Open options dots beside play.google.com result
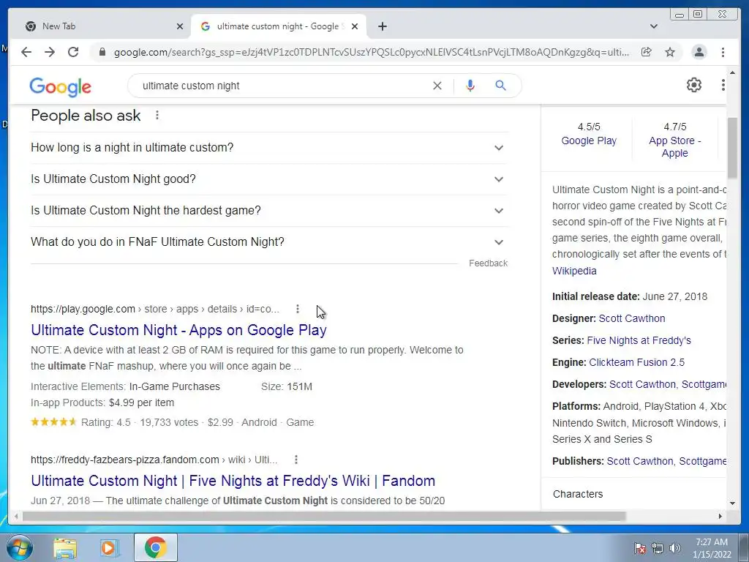The height and width of the screenshot is (562, 749). (x=298, y=310)
